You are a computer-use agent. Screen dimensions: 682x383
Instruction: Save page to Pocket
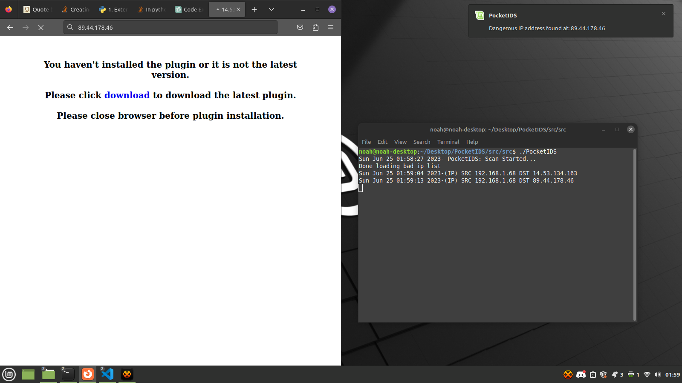300,27
